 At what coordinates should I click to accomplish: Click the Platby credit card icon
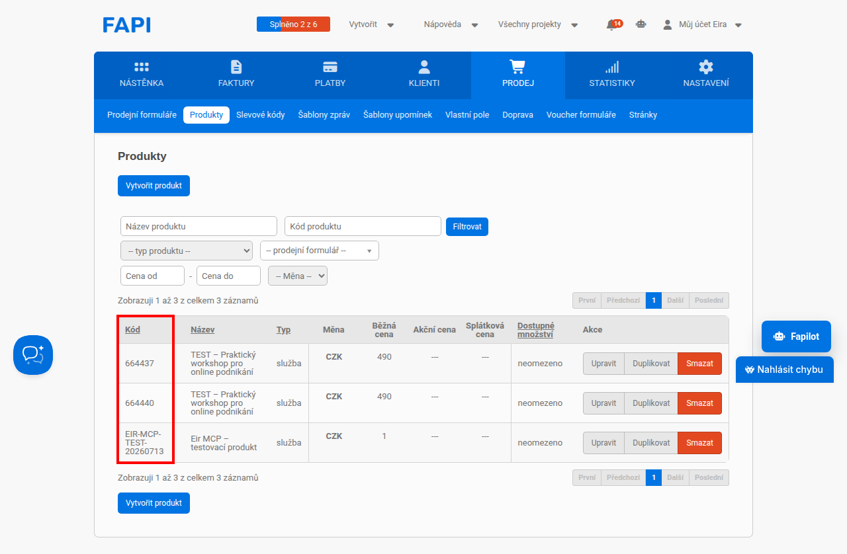[330, 67]
